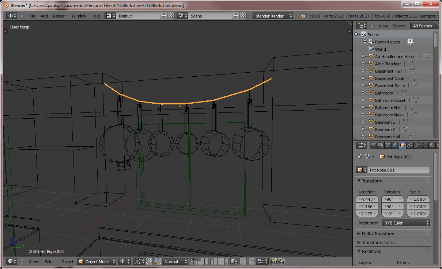Click the mesh data icon beside Attic Trapdoor

411,64
